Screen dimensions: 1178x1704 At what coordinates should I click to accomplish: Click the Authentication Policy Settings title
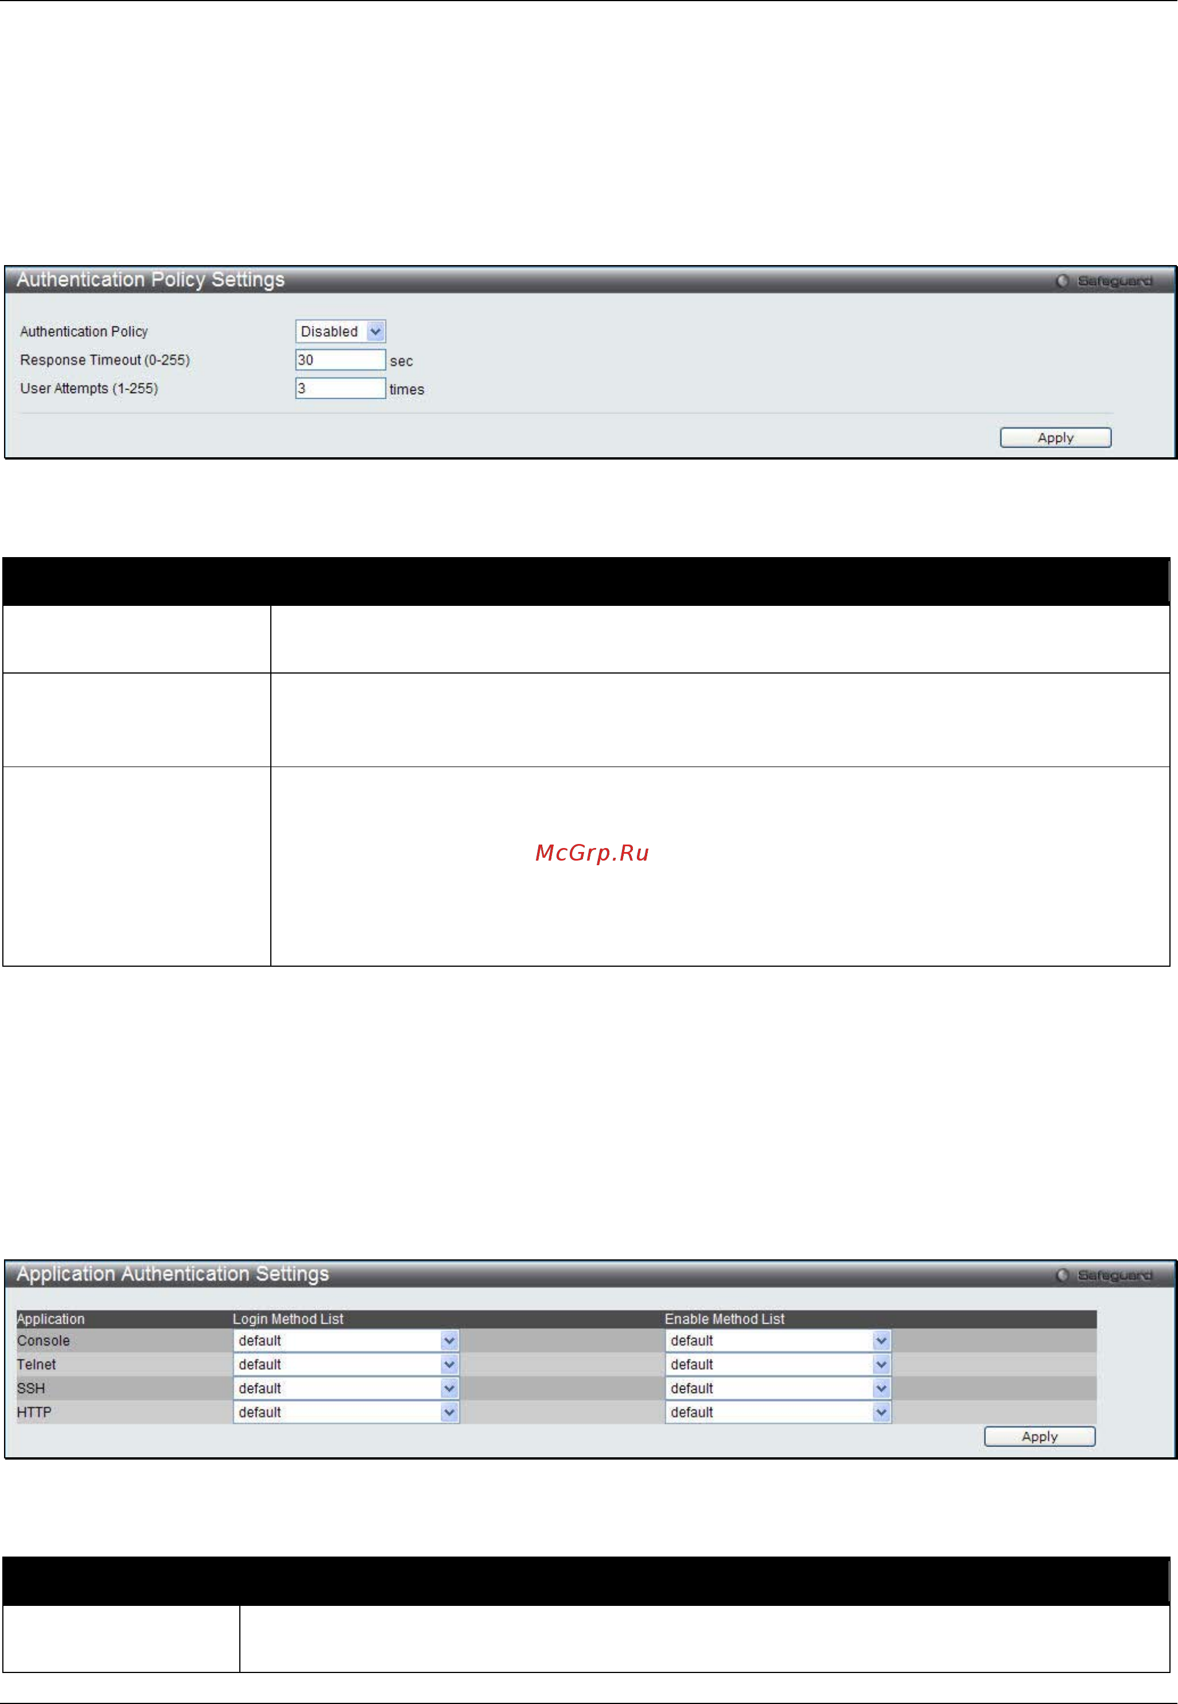point(150,279)
